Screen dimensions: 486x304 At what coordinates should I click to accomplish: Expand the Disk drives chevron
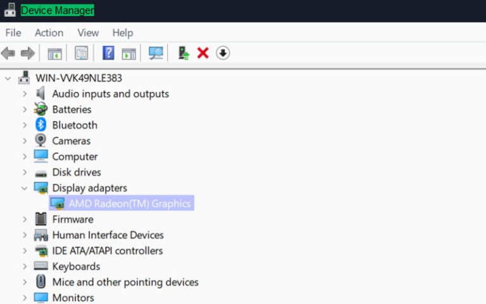tap(25, 172)
